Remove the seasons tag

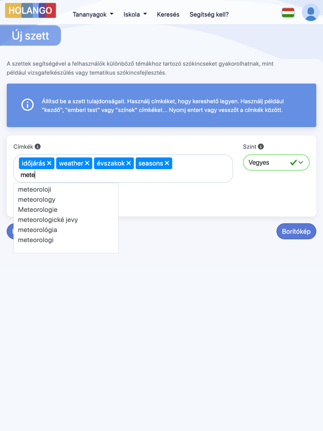pos(167,163)
